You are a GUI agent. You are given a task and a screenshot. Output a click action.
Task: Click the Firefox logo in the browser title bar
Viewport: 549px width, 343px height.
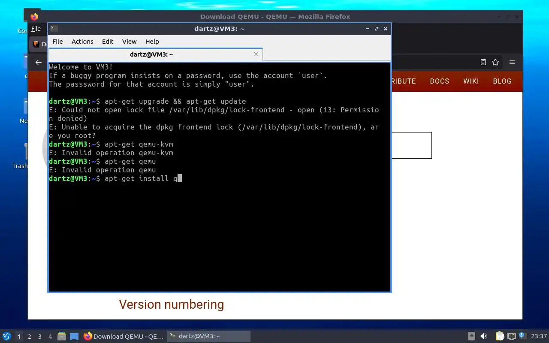coord(34,17)
